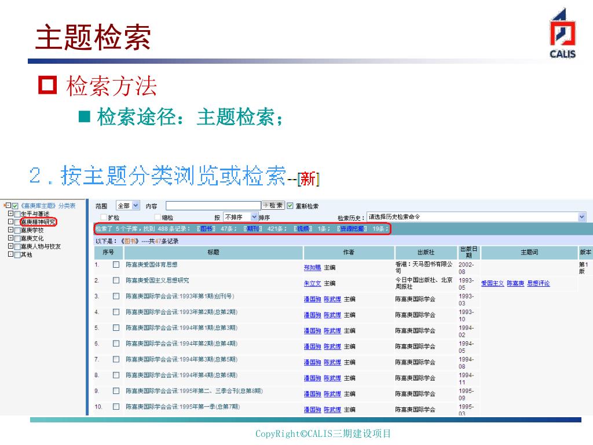
Task: Expand the 嘉庚人物与校友 tree node
Action: pyautogui.click(x=10, y=246)
